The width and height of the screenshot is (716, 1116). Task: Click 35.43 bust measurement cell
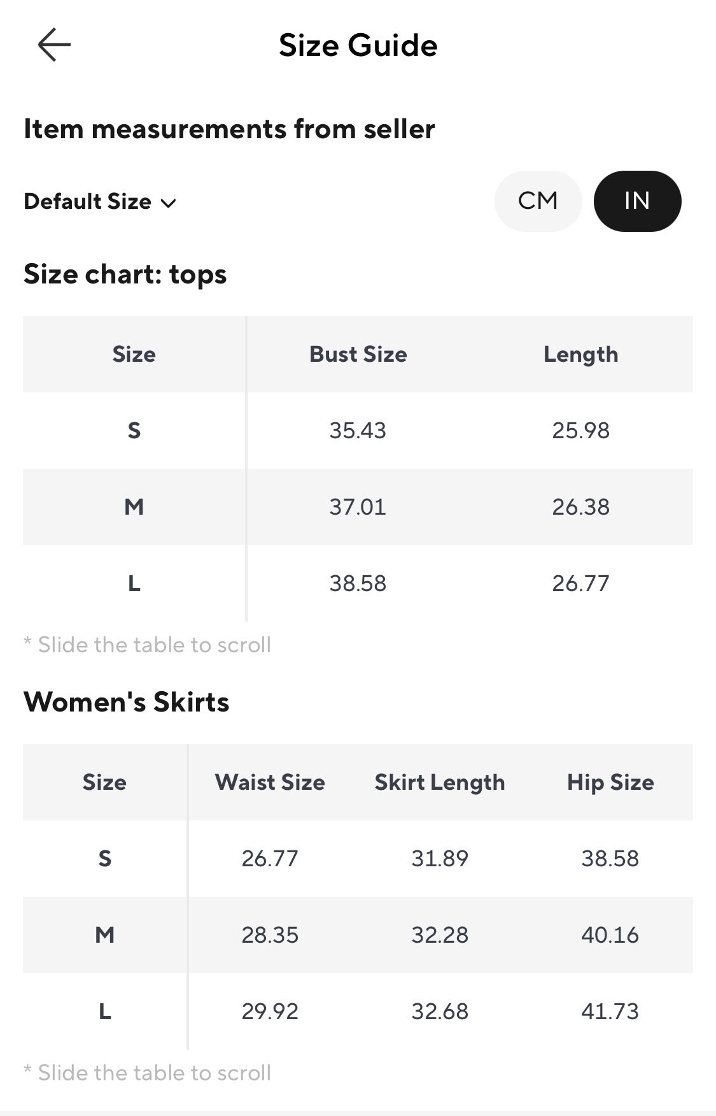point(358,431)
